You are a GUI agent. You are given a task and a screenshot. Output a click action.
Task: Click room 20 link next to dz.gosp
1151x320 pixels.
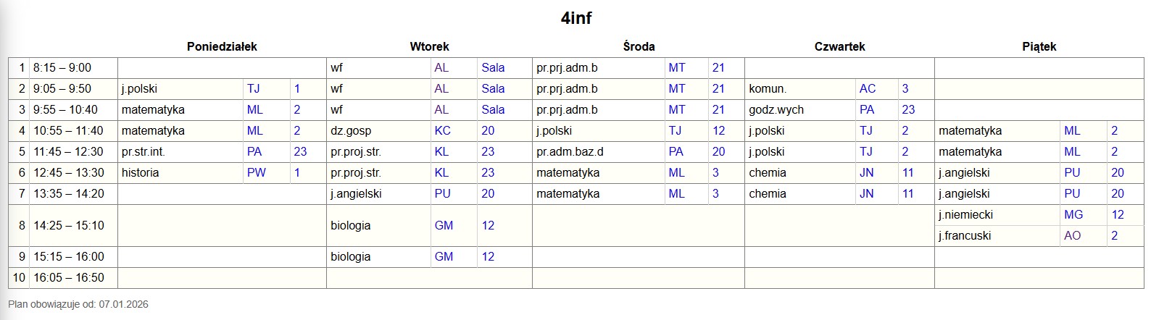(488, 131)
